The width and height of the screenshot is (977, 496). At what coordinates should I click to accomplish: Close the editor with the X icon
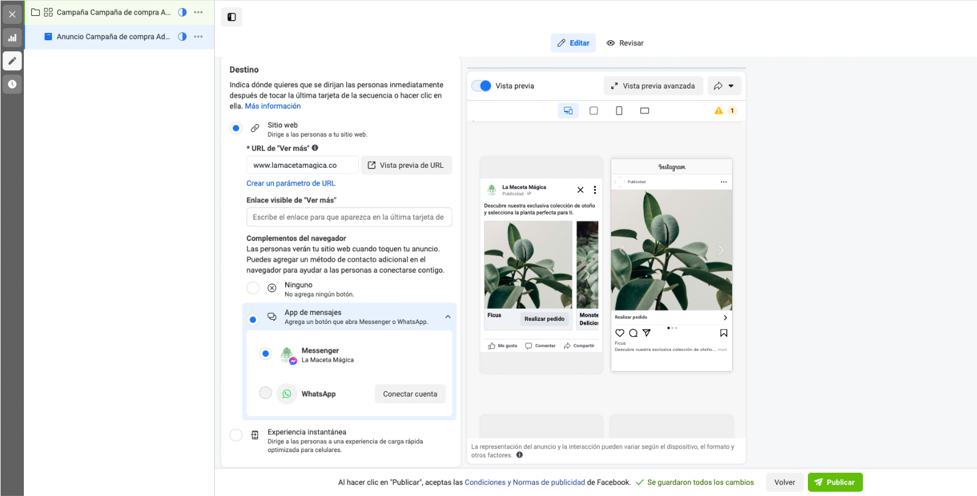coord(12,14)
